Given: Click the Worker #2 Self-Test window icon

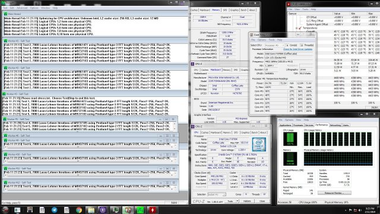Looking at the screenshot, I should (x=5, y=68).
